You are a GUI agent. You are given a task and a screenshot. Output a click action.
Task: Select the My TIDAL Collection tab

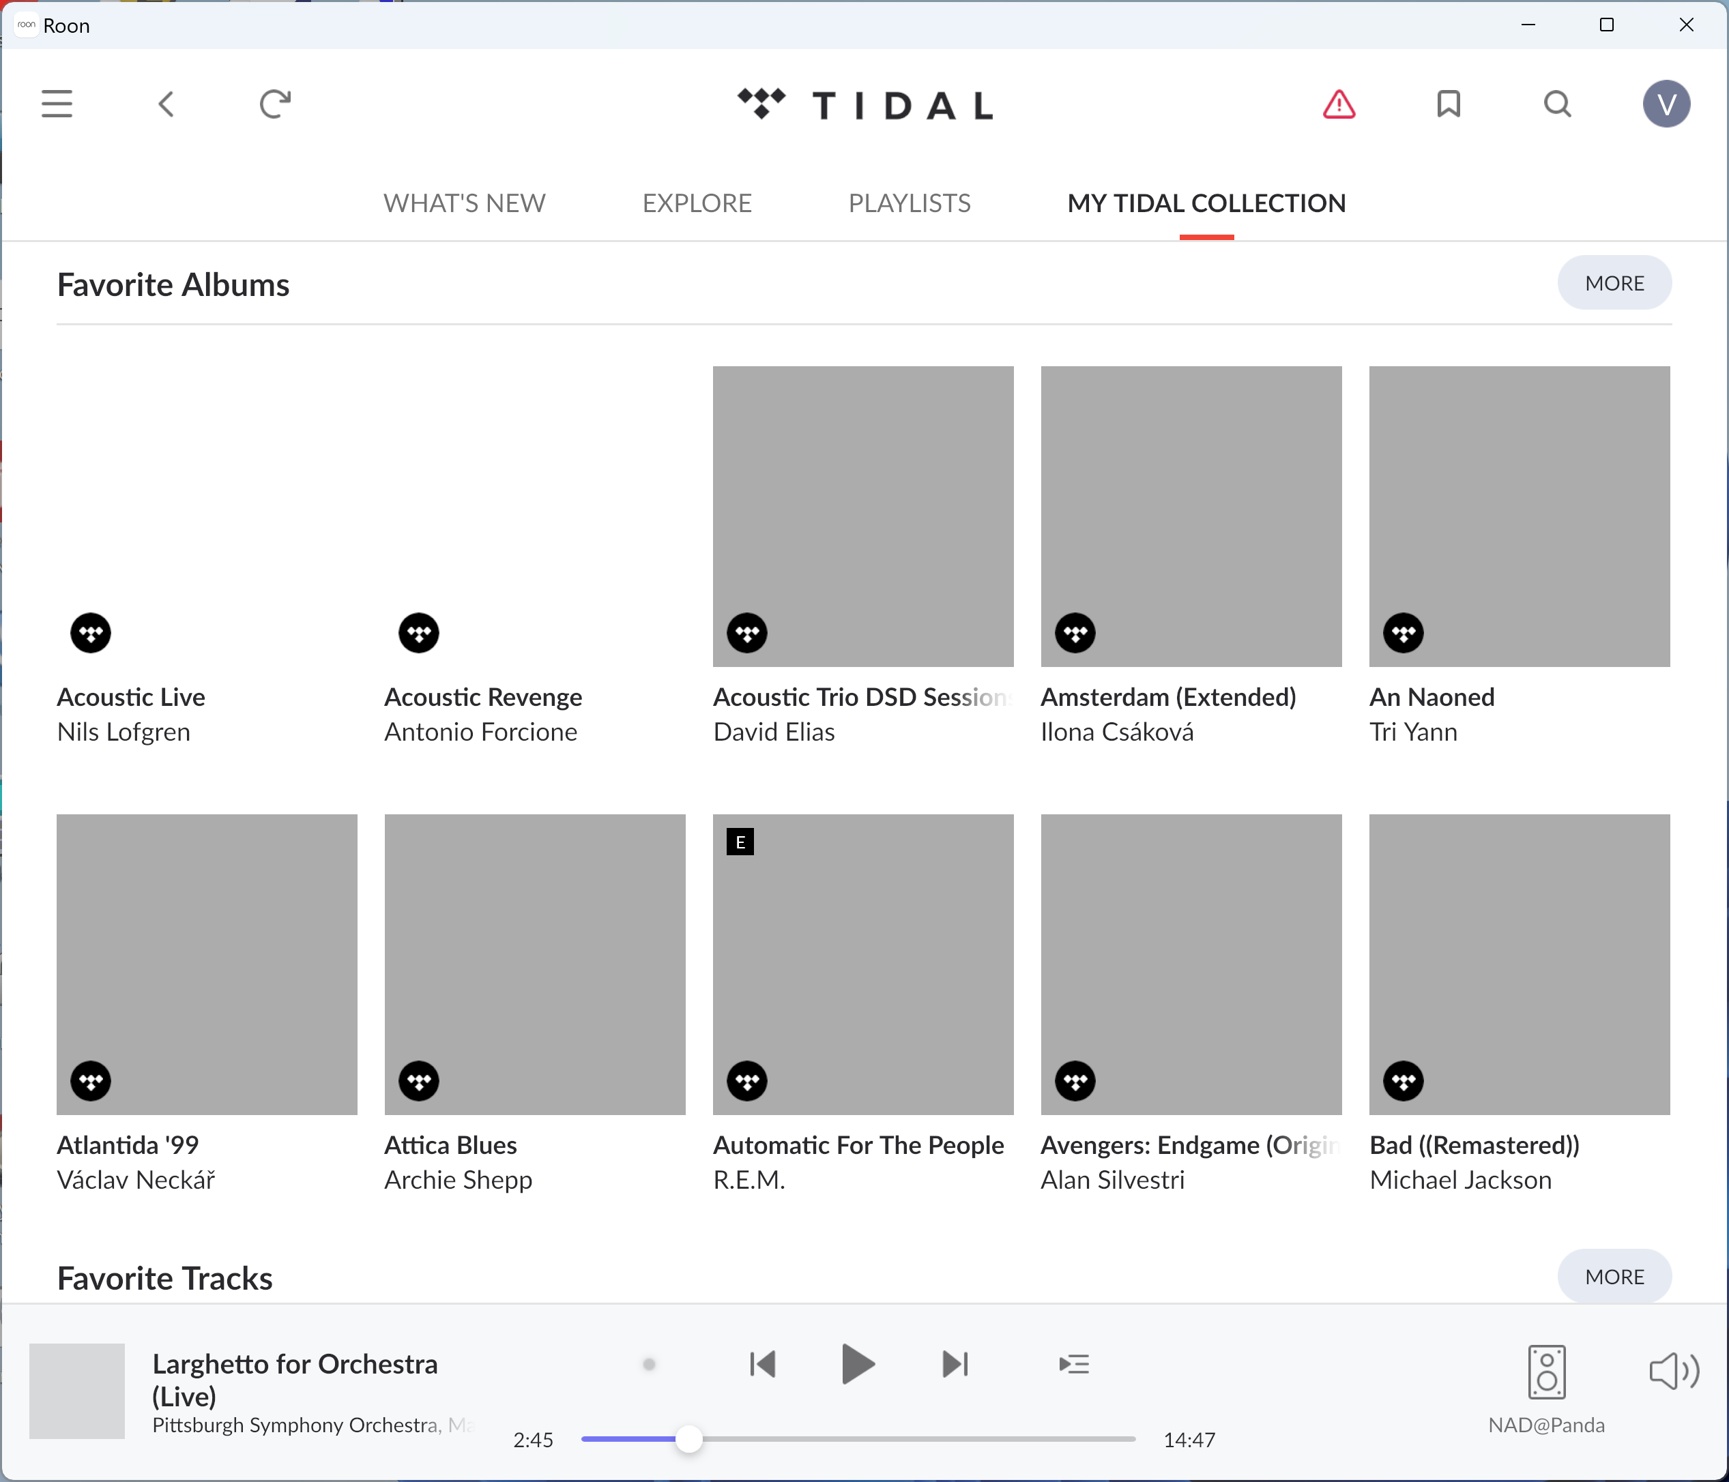click(x=1206, y=203)
